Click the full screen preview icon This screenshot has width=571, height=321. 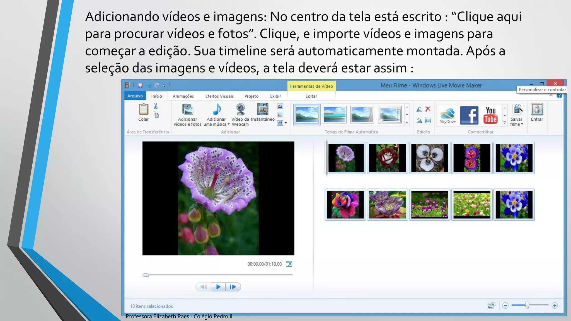[x=289, y=264]
